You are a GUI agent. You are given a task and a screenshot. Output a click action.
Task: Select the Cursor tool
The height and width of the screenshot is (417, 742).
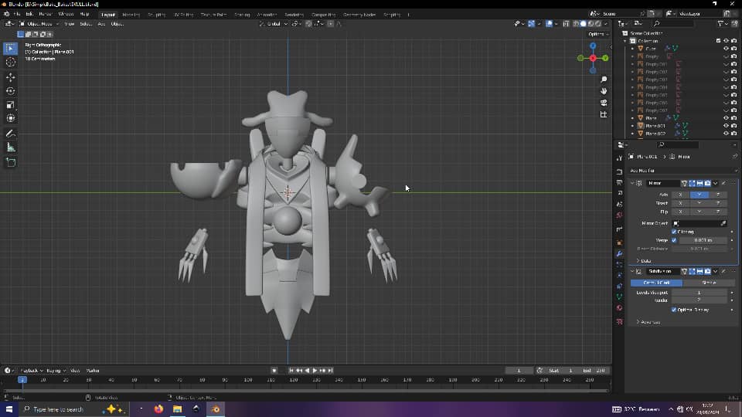tap(10, 63)
